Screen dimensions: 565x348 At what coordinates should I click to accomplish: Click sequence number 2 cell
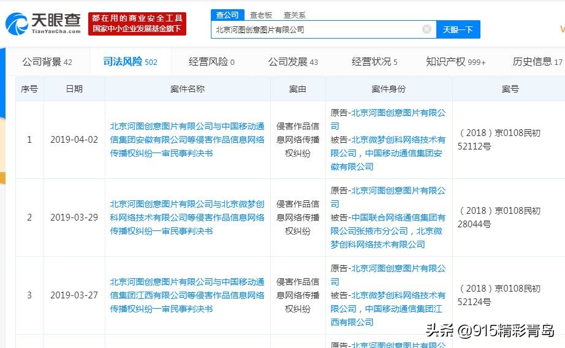29,217
